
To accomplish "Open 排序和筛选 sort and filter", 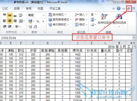I will (104, 20).
